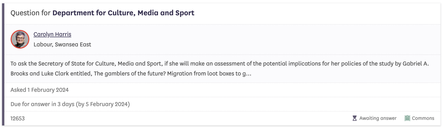Click Carolyn Harris portrait photo
This screenshot has width=443, height=128.
(x=20, y=39)
